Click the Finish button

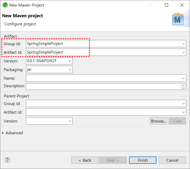pyautogui.click(x=143, y=160)
